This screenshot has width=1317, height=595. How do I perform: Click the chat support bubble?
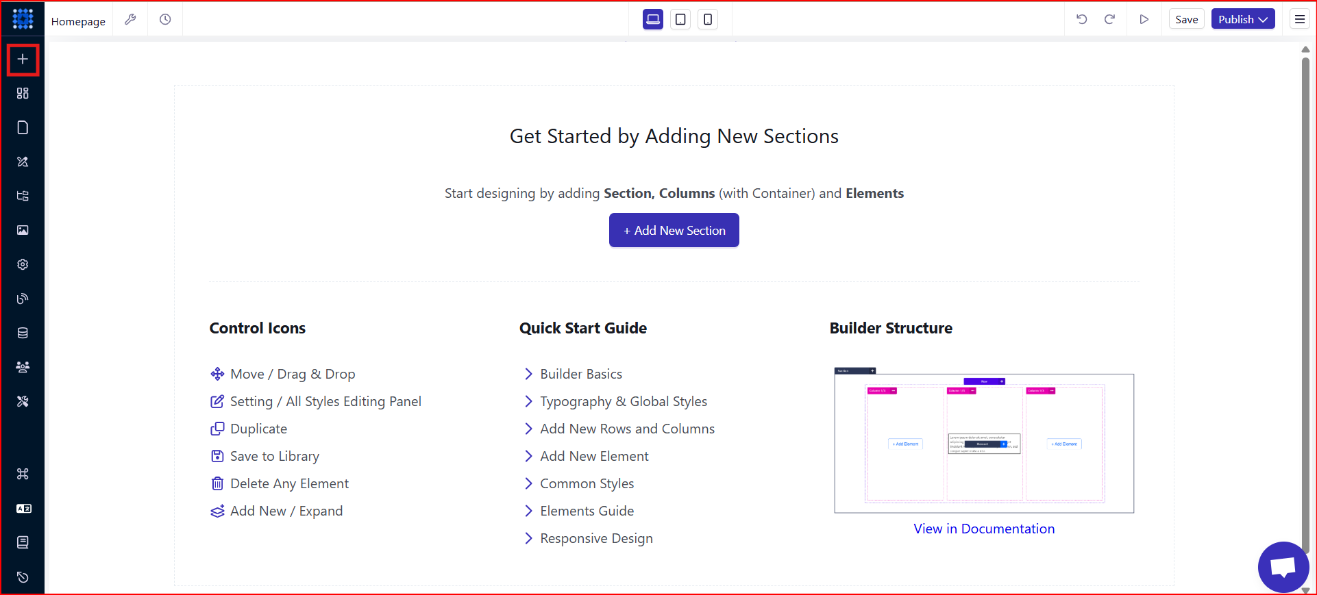pyautogui.click(x=1283, y=567)
